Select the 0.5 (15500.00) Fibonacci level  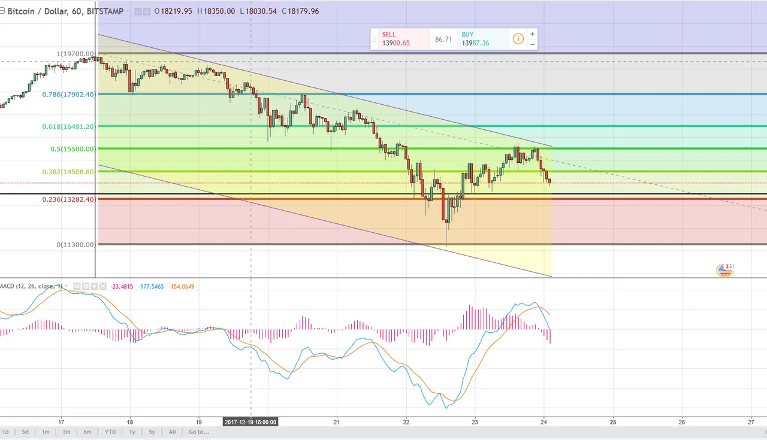[x=73, y=148]
